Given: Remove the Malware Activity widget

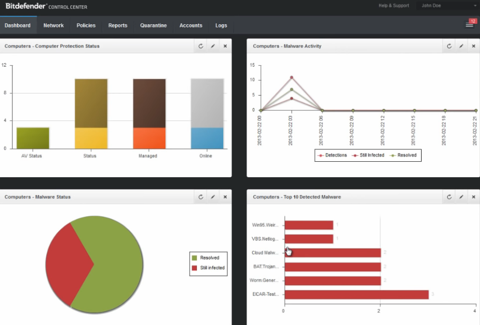Looking at the screenshot, I should [473, 46].
